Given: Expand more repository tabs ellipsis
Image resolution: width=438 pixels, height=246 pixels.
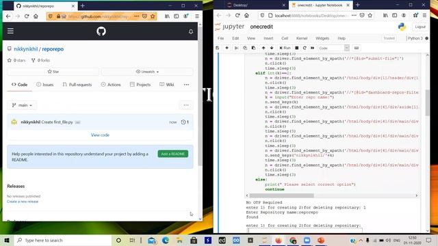Looking at the screenshot, I should [x=186, y=85].
